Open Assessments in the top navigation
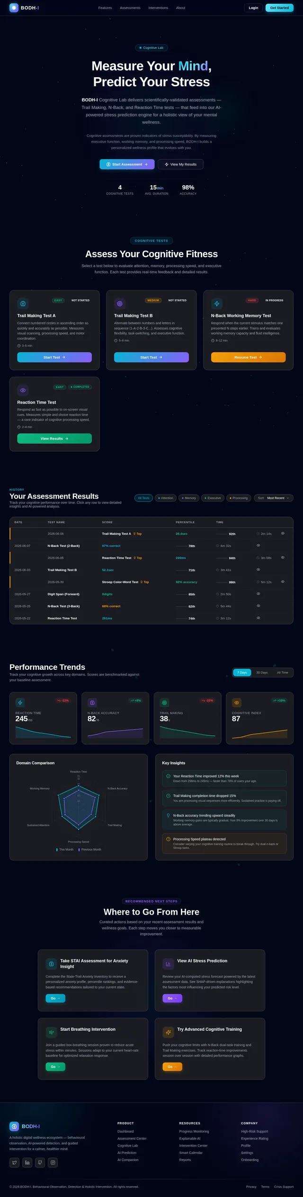 point(130,8)
